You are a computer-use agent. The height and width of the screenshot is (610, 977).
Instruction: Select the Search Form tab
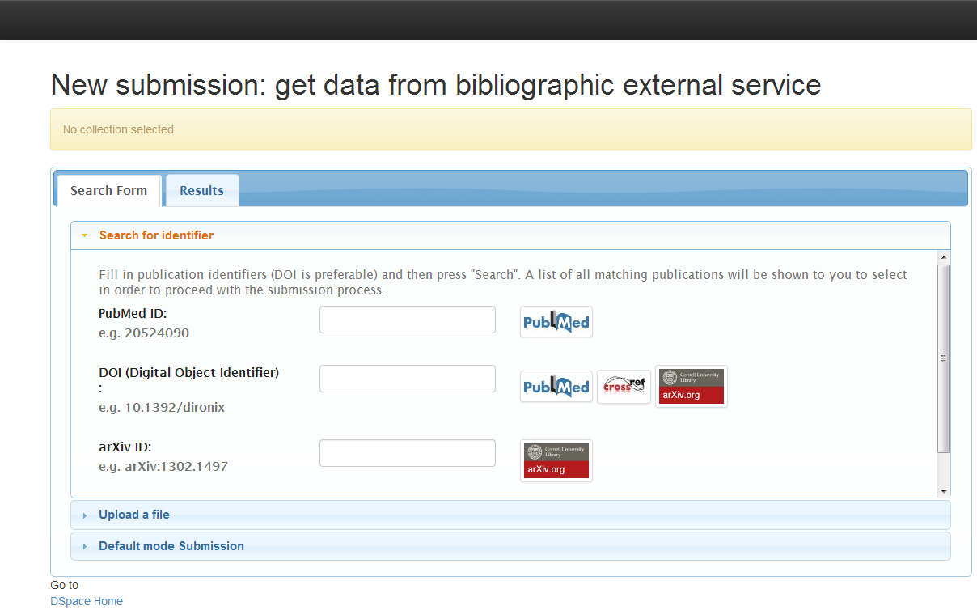108,191
